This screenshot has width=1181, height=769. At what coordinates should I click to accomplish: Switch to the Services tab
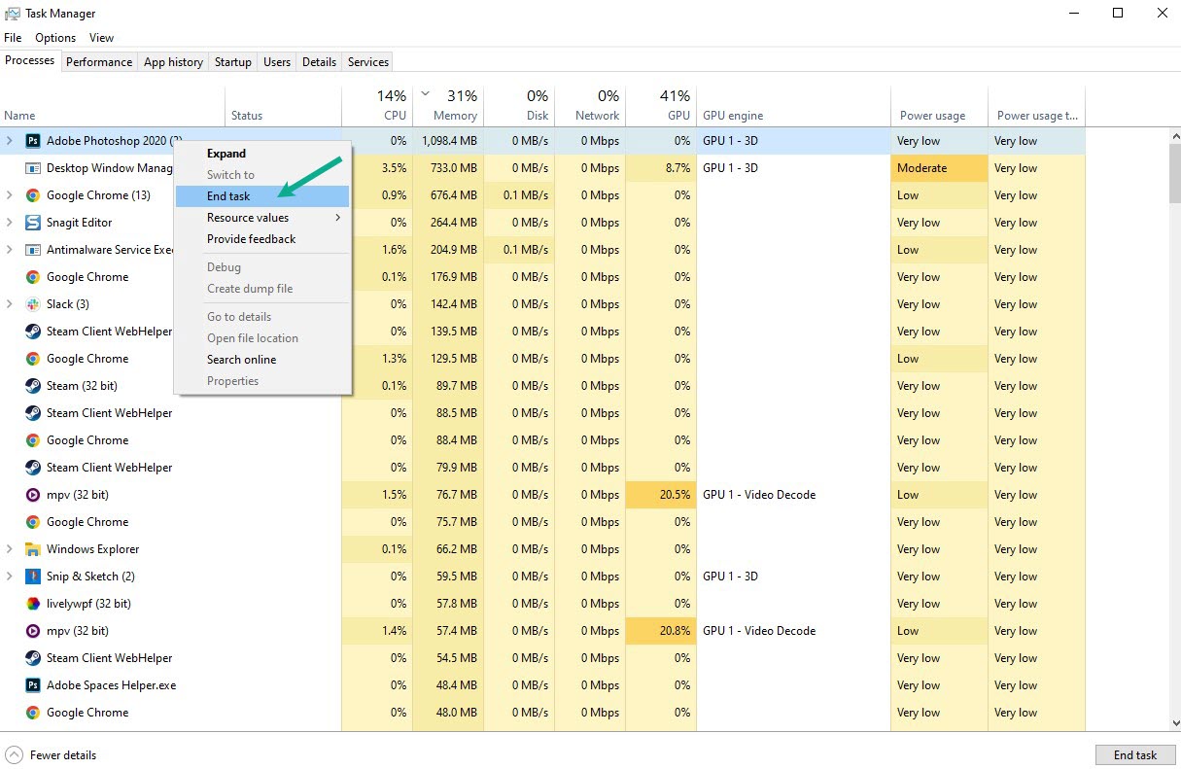[x=368, y=62]
